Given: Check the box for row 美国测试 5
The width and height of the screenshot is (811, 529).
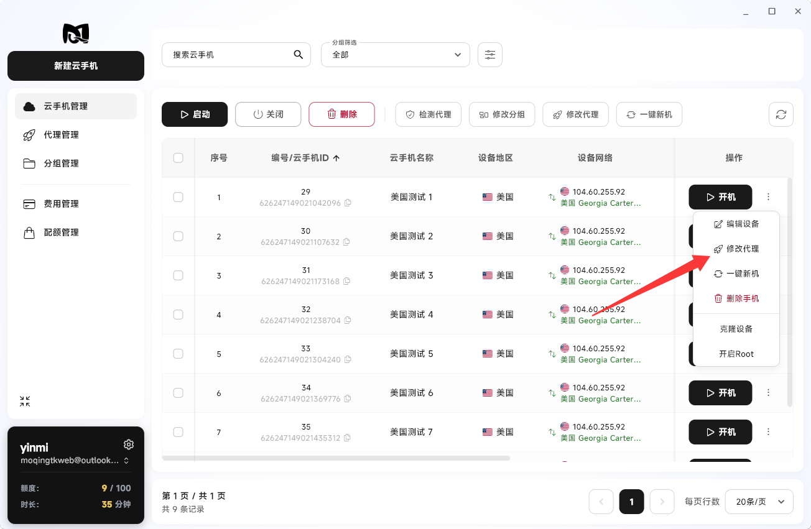Looking at the screenshot, I should 178,354.
